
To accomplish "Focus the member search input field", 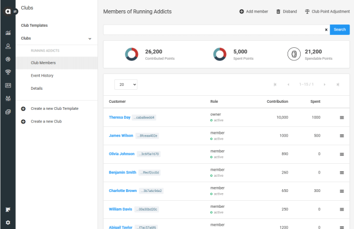I will (x=212, y=30).
